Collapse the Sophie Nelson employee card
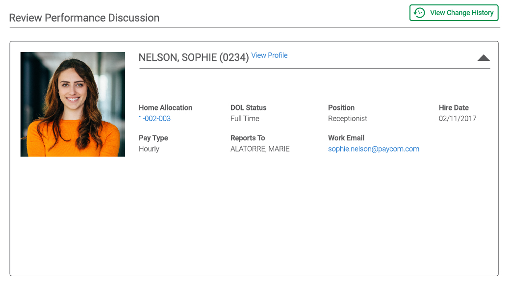 coord(484,58)
